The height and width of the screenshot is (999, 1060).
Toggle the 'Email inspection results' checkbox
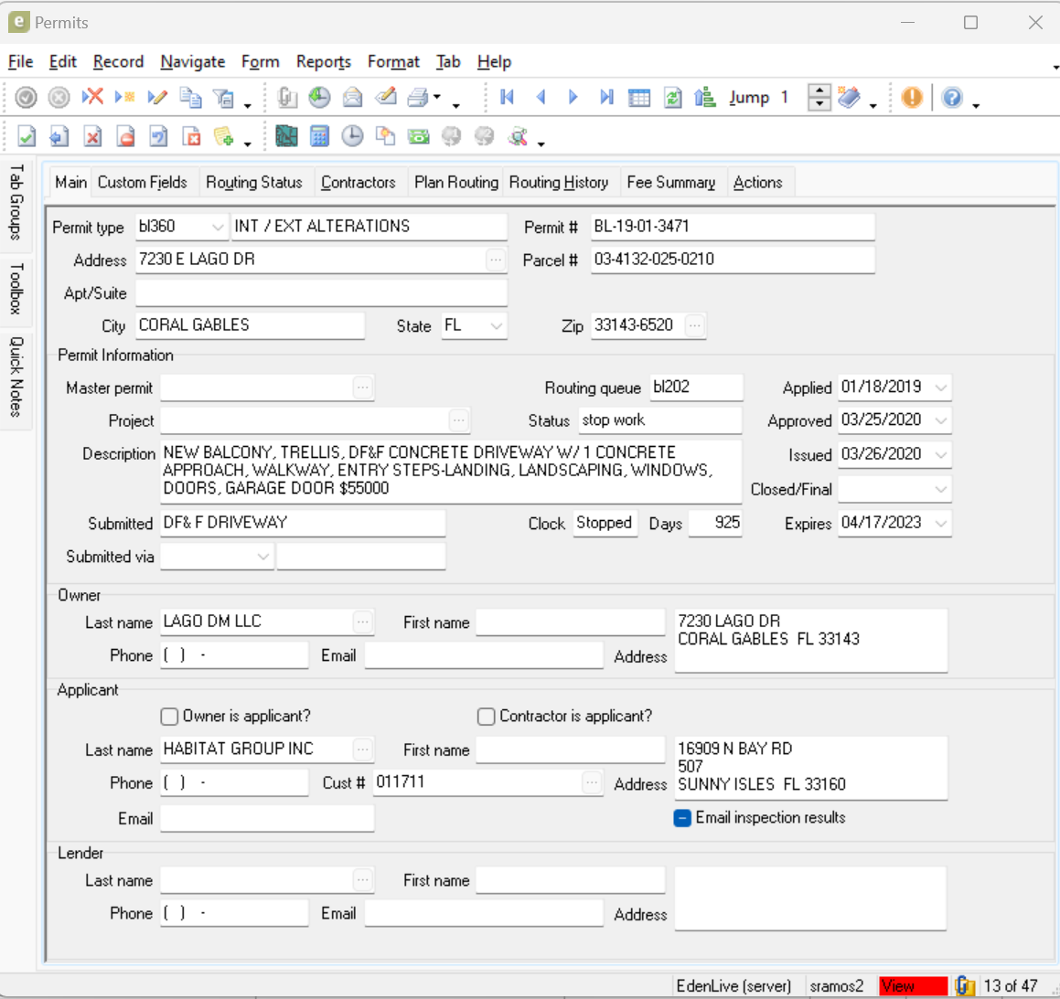click(x=682, y=818)
